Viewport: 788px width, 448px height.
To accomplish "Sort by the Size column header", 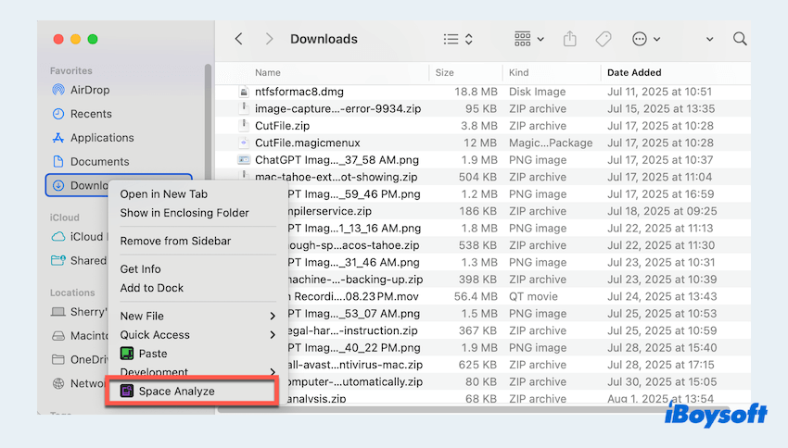I will click(x=444, y=73).
